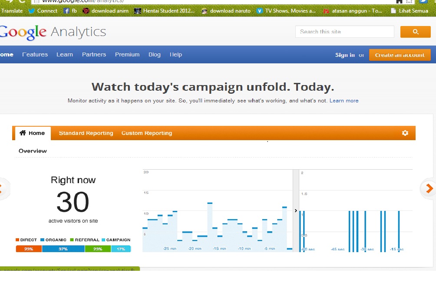Open the Twitter Connect bookmark

tap(43, 11)
